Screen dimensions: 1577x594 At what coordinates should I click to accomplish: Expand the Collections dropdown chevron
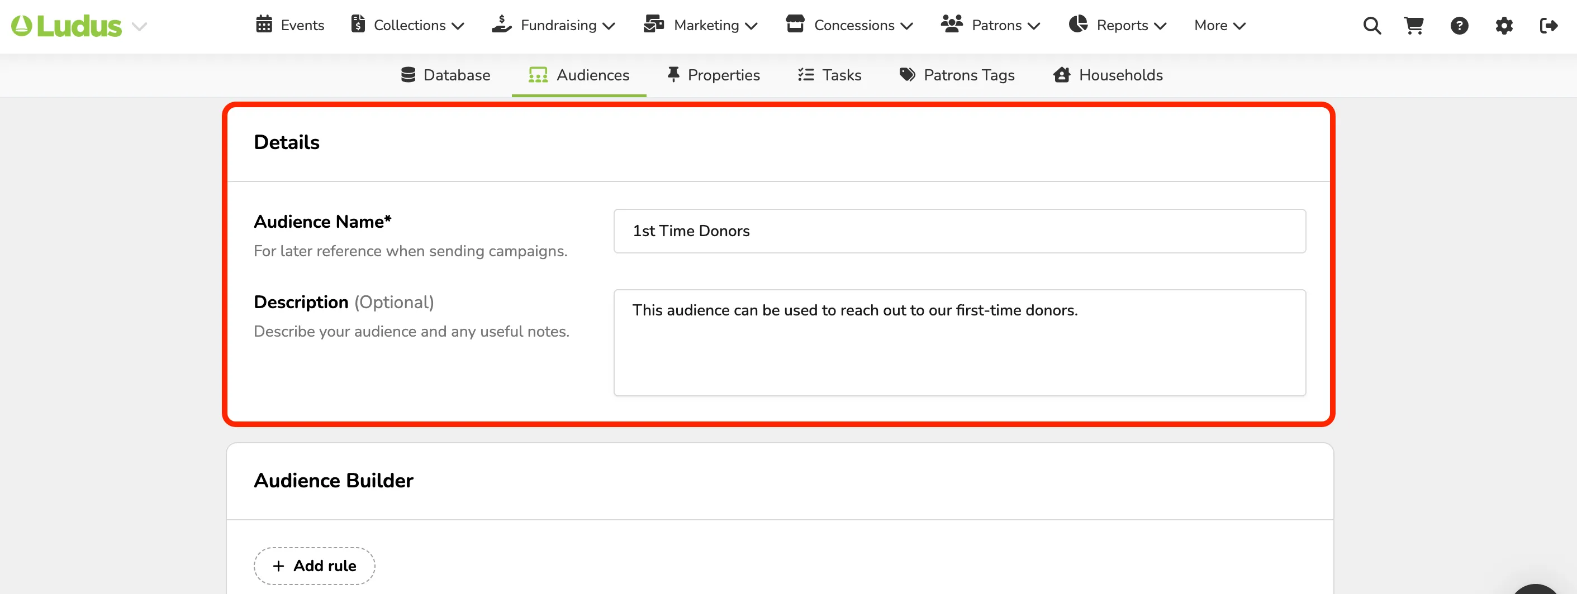(458, 26)
